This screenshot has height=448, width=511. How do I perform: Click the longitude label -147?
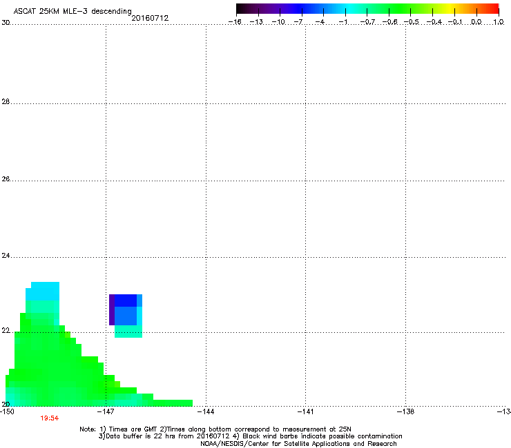(x=106, y=411)
